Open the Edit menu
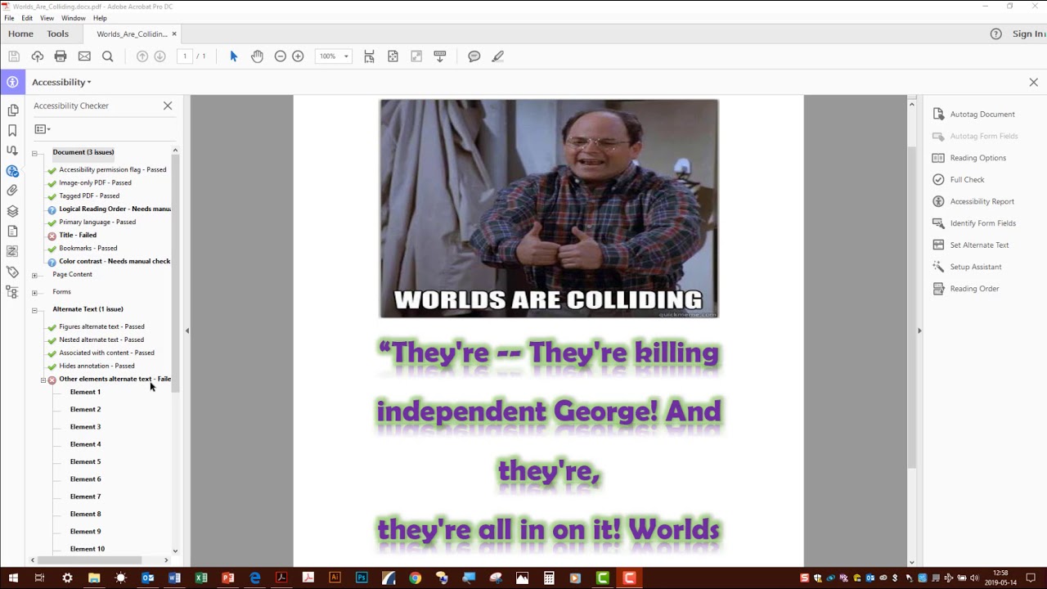 tap(27, 18)
